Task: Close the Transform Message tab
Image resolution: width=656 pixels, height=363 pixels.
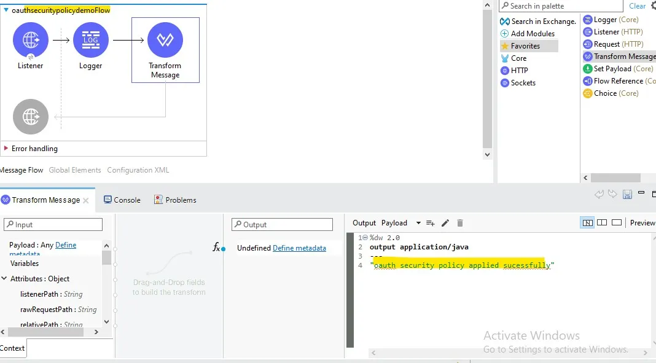Action: pyautogui.click(x=86, y=201)
